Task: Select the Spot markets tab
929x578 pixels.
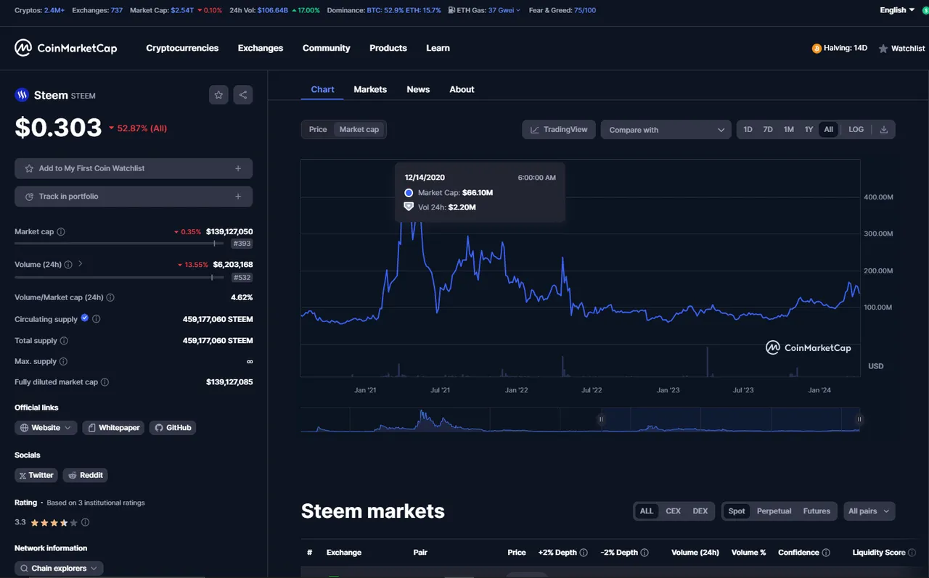Action: [737, 511]
